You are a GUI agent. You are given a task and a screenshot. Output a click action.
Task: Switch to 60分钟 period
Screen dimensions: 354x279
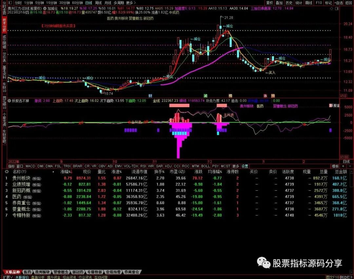(77, 3)
